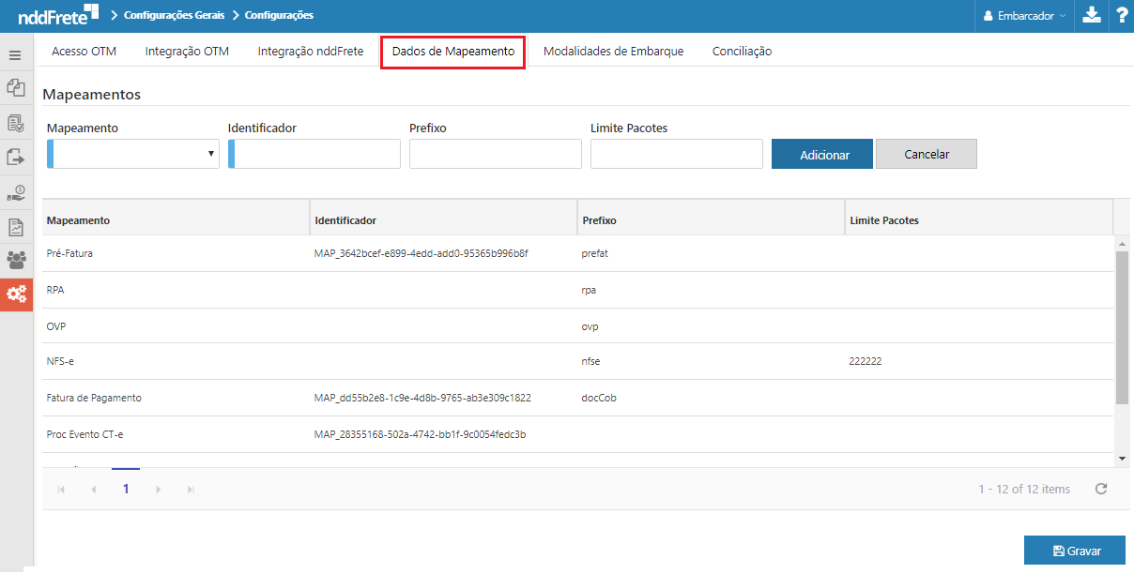Open the Modalidades de Embarque tab

[x=613, y=52]
